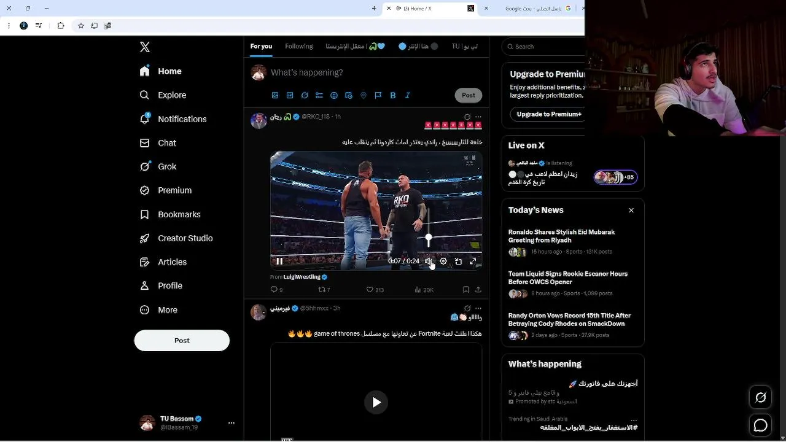The image size is (786, 442).
Task: Open browser extensions puzzle icon
Action: 60,26
